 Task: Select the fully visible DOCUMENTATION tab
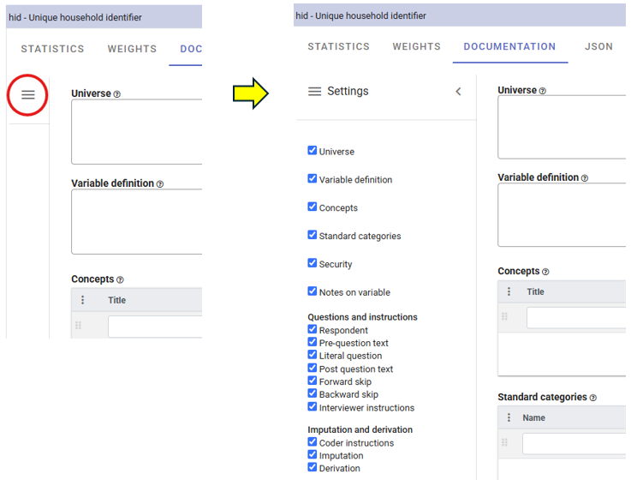(509, 47)
